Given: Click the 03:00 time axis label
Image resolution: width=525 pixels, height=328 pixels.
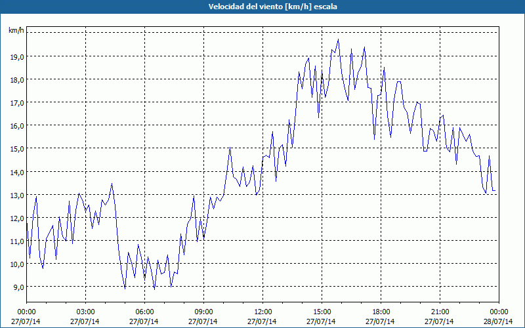Looking at the screenshot, I should point(85,312).
